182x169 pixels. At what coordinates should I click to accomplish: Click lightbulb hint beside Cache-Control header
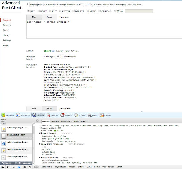94,77
